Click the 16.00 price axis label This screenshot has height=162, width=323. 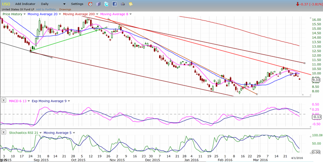317,20
